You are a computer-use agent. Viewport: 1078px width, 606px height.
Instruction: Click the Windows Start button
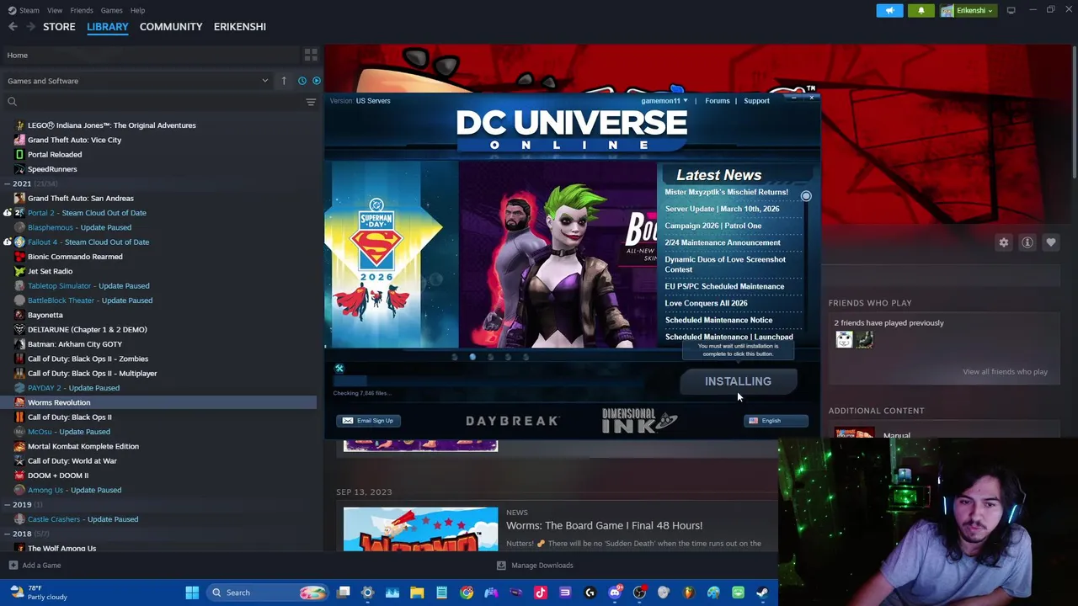pyautogui.click(x=192, y=593)
